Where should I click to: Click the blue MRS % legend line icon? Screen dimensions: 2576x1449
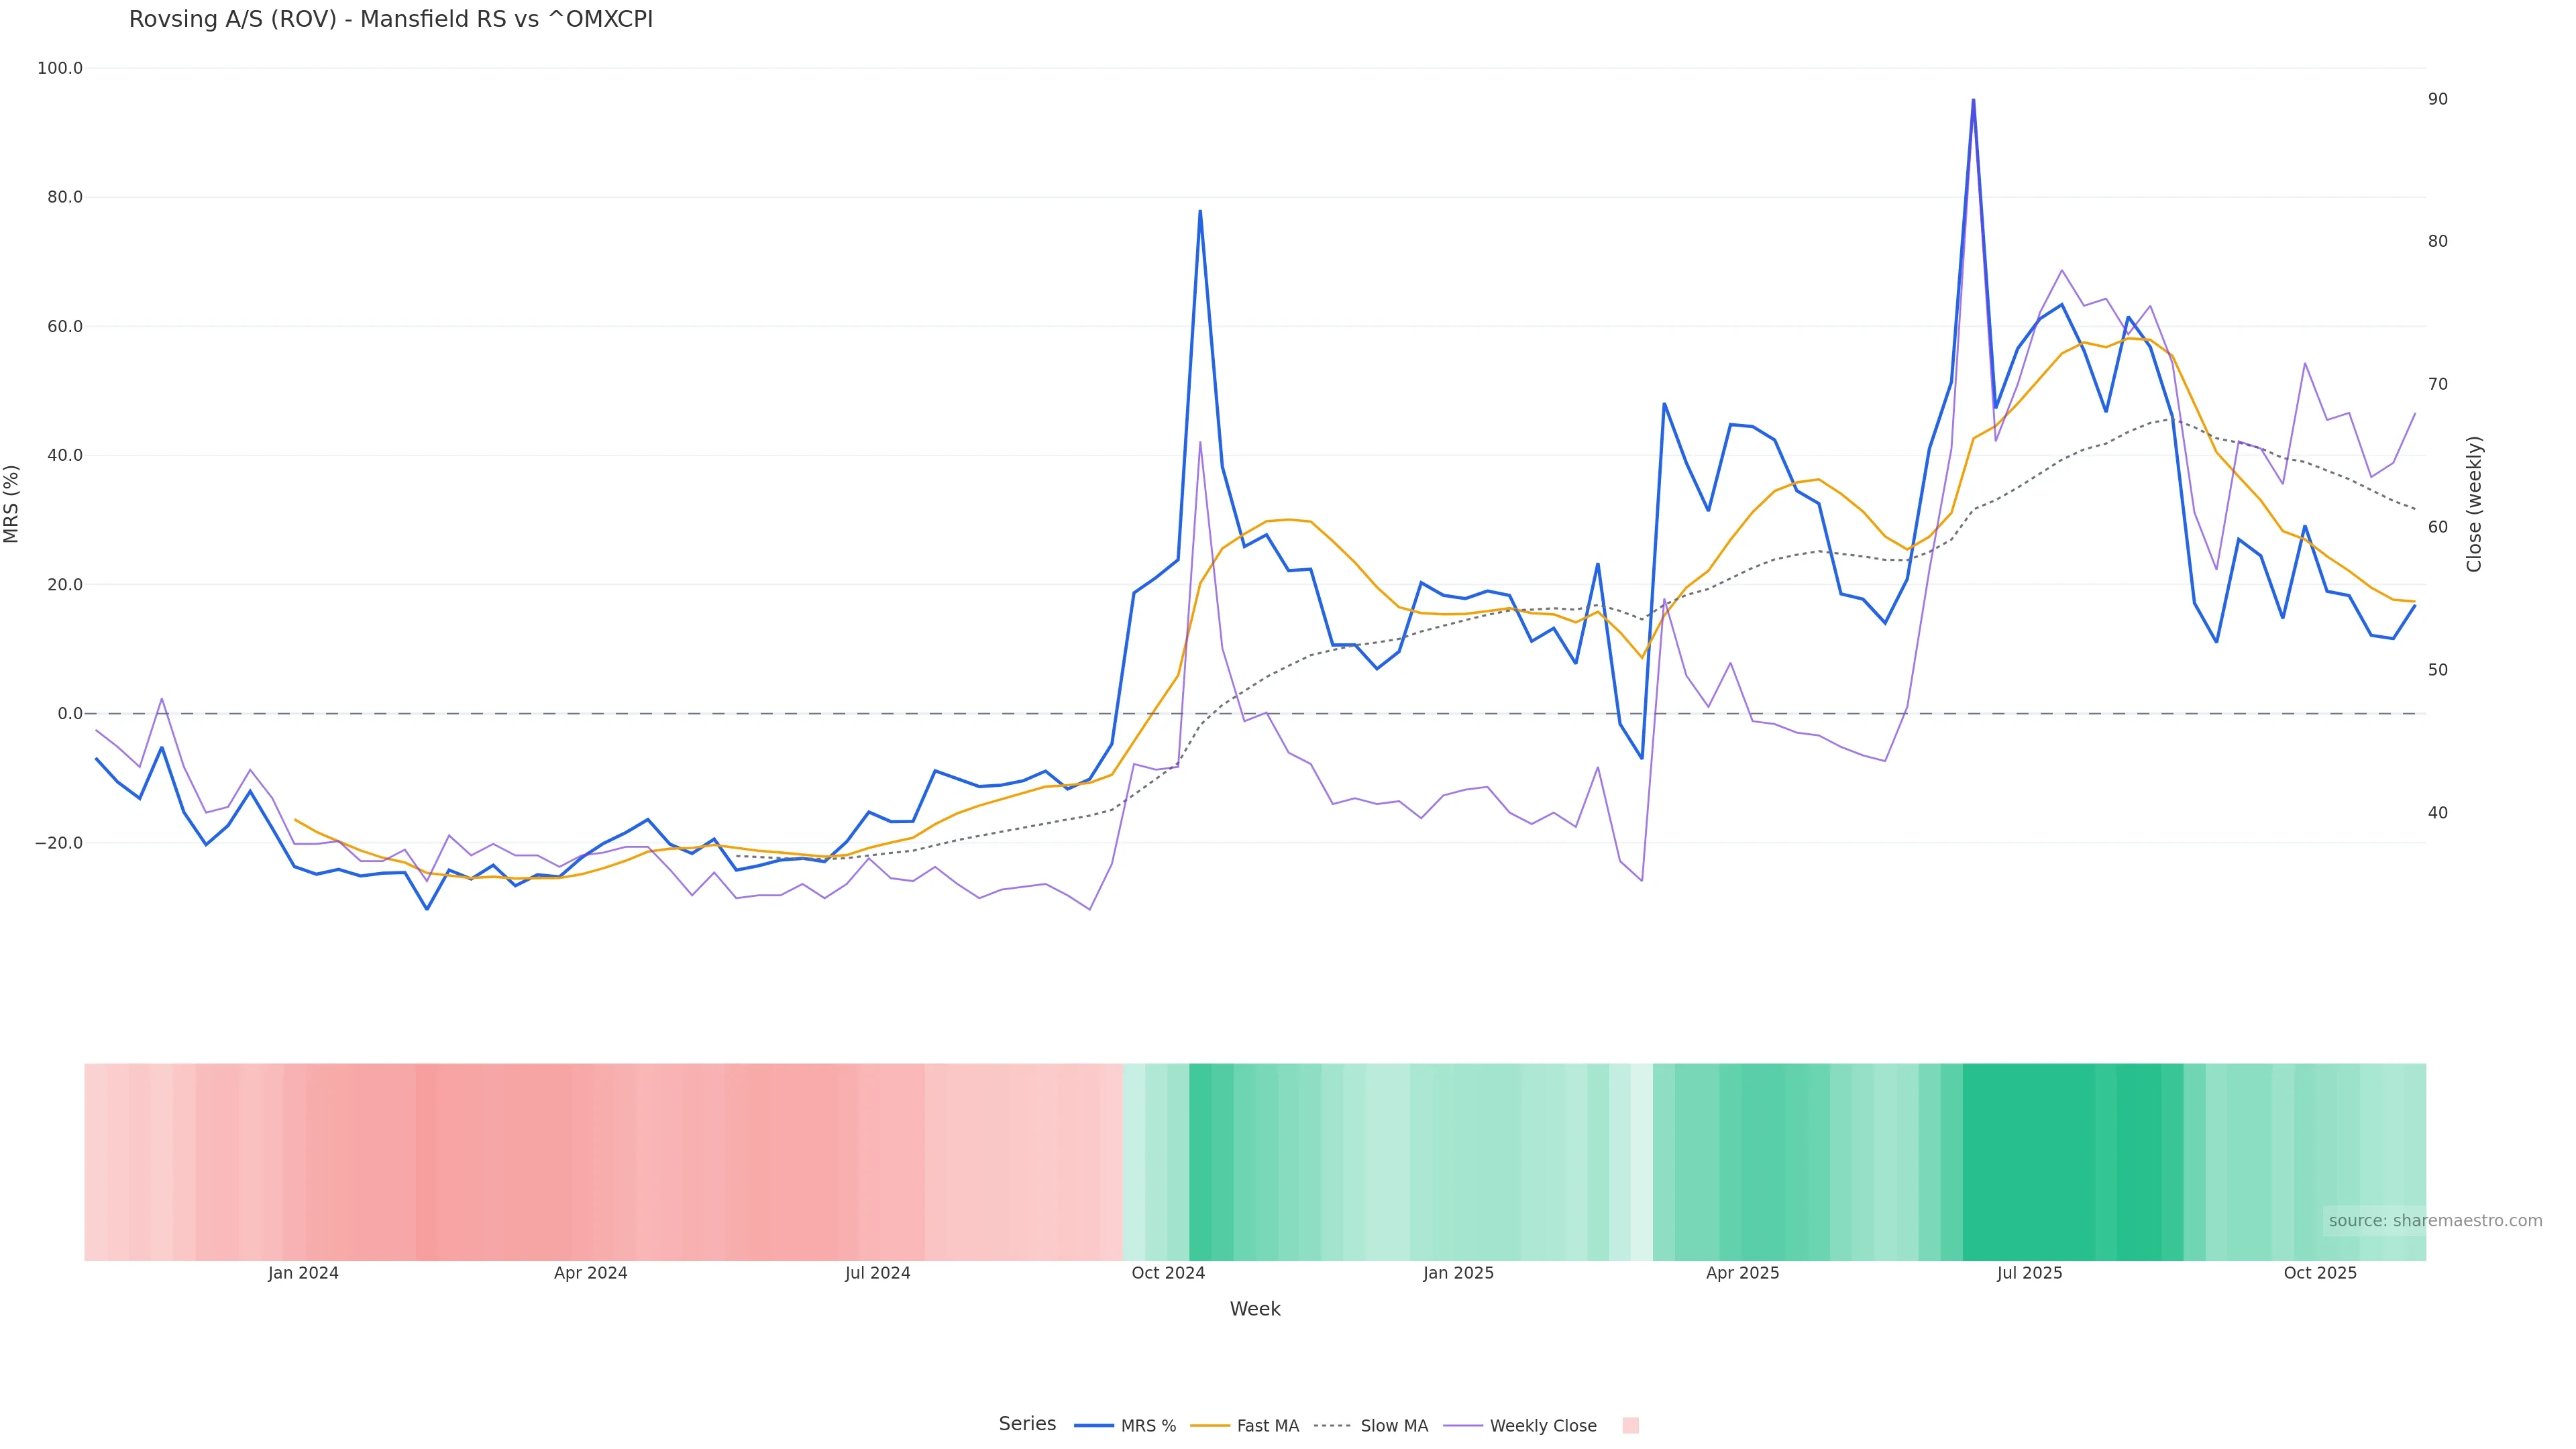coord(1094,1426)
